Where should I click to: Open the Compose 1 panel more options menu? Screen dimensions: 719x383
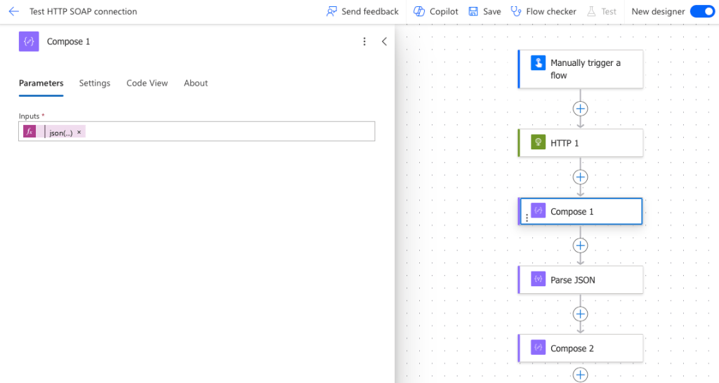point(364,41)
